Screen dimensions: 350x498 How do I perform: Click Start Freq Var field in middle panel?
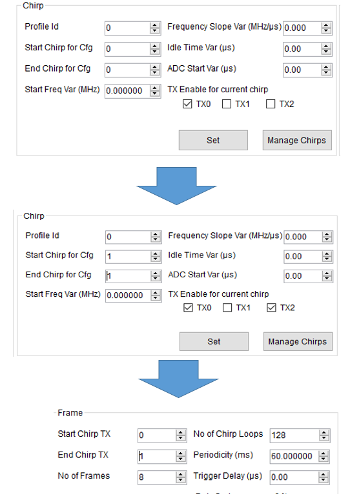(128, 295)
